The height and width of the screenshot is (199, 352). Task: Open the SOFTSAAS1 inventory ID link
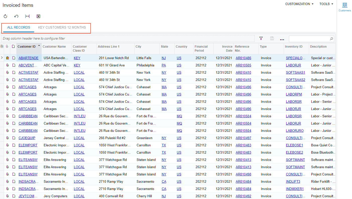coord(295,73)
